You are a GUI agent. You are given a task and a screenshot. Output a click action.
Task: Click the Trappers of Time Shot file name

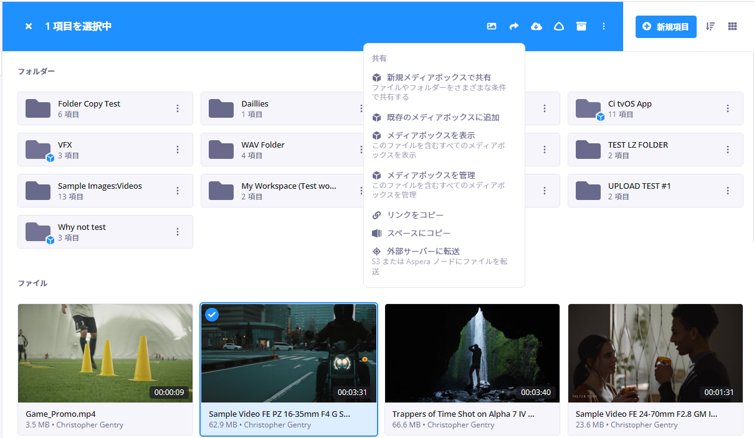tap(463, 414)
